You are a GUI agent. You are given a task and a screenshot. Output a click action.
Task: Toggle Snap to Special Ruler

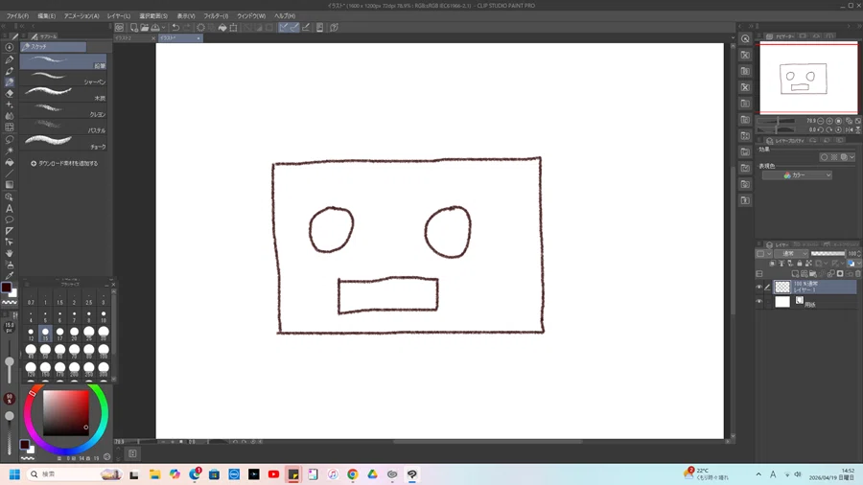294,28
